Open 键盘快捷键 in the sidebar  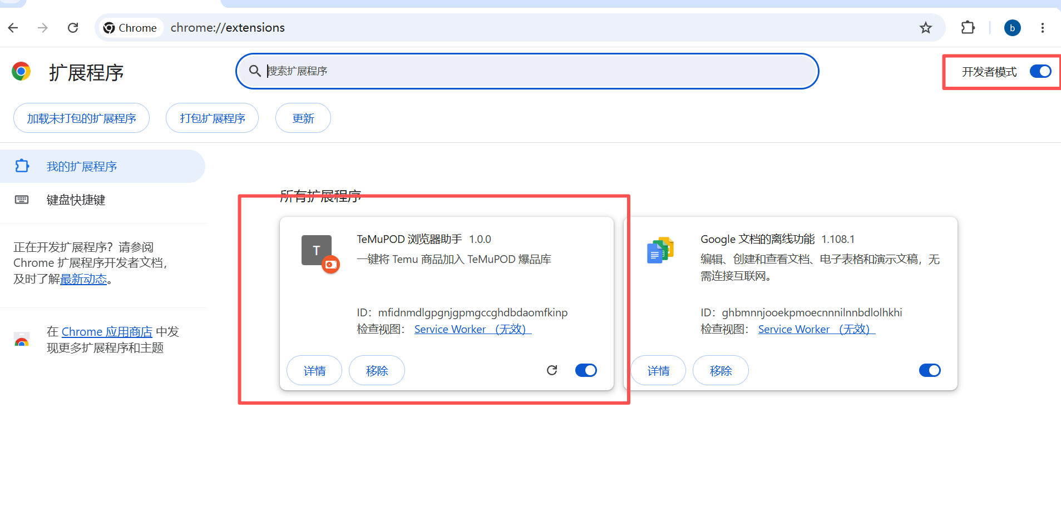coord(102,200)
